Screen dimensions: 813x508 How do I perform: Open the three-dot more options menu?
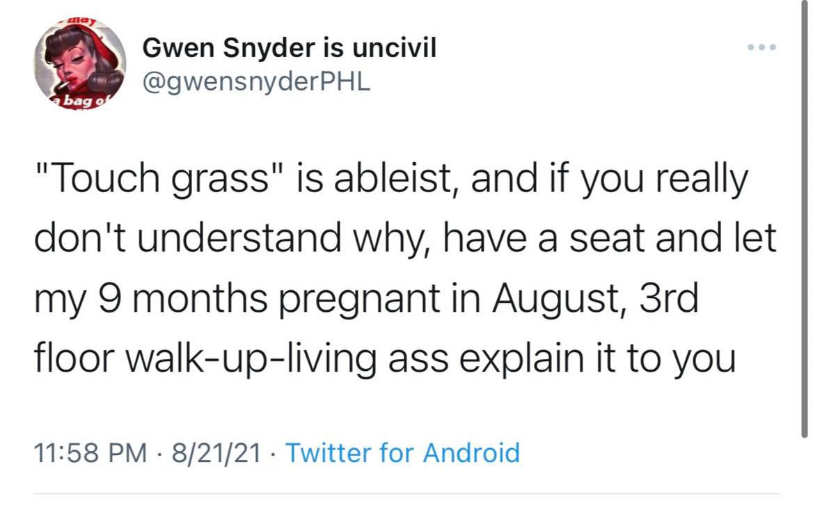click(x=761, y=47)
